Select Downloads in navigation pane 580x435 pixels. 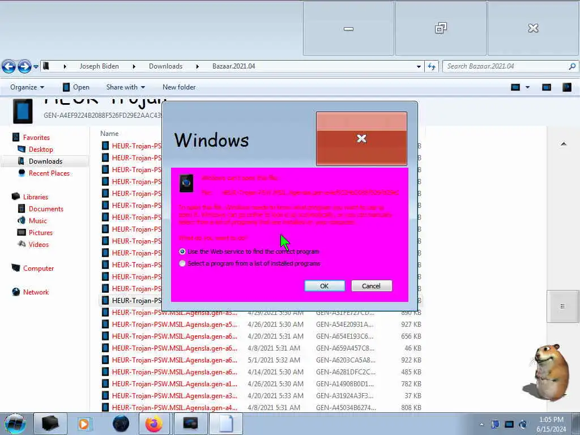(45, 161)
